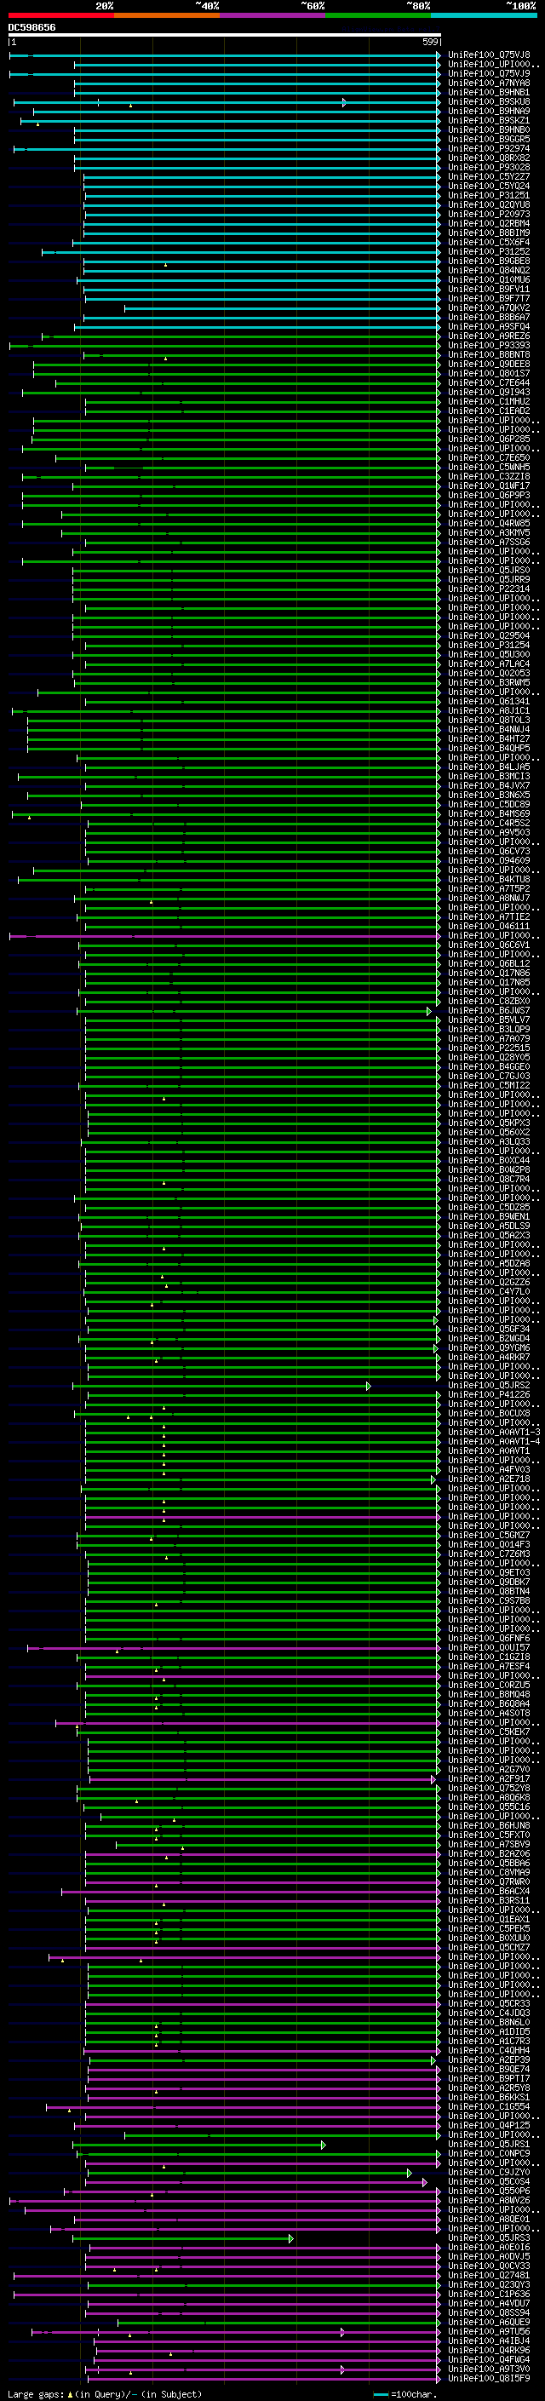Click the UniRef100_B9GGR5 label
This screenshot has height=2401, width=545.
point(489,140)
